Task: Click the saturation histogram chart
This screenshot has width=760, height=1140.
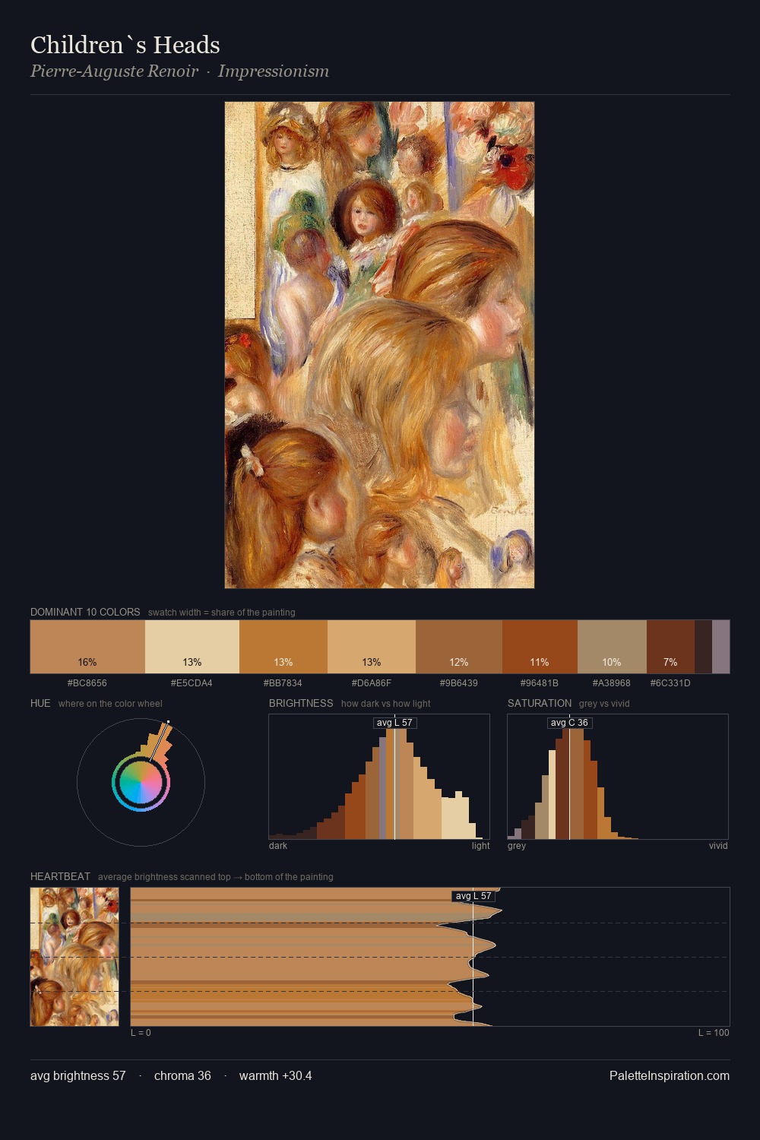Action: pos(618,777)
